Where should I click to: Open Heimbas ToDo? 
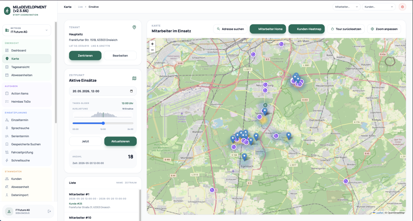[27, 101]
